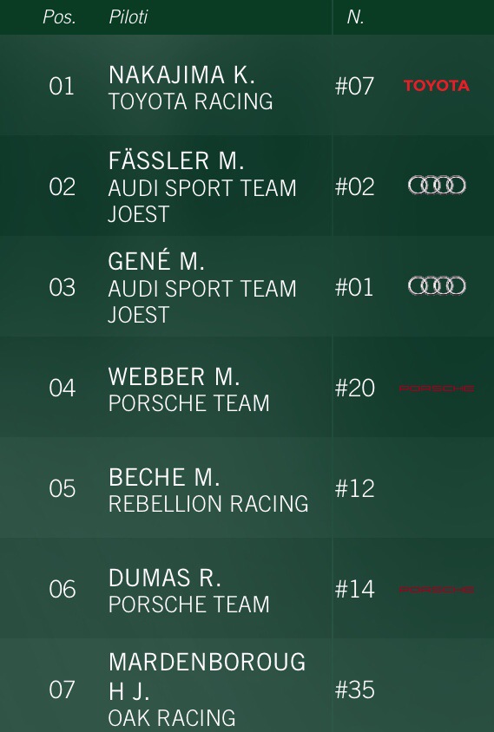Click car number #07
The width and height of the screenshot is (494, 732).
[x=355, y=87]
